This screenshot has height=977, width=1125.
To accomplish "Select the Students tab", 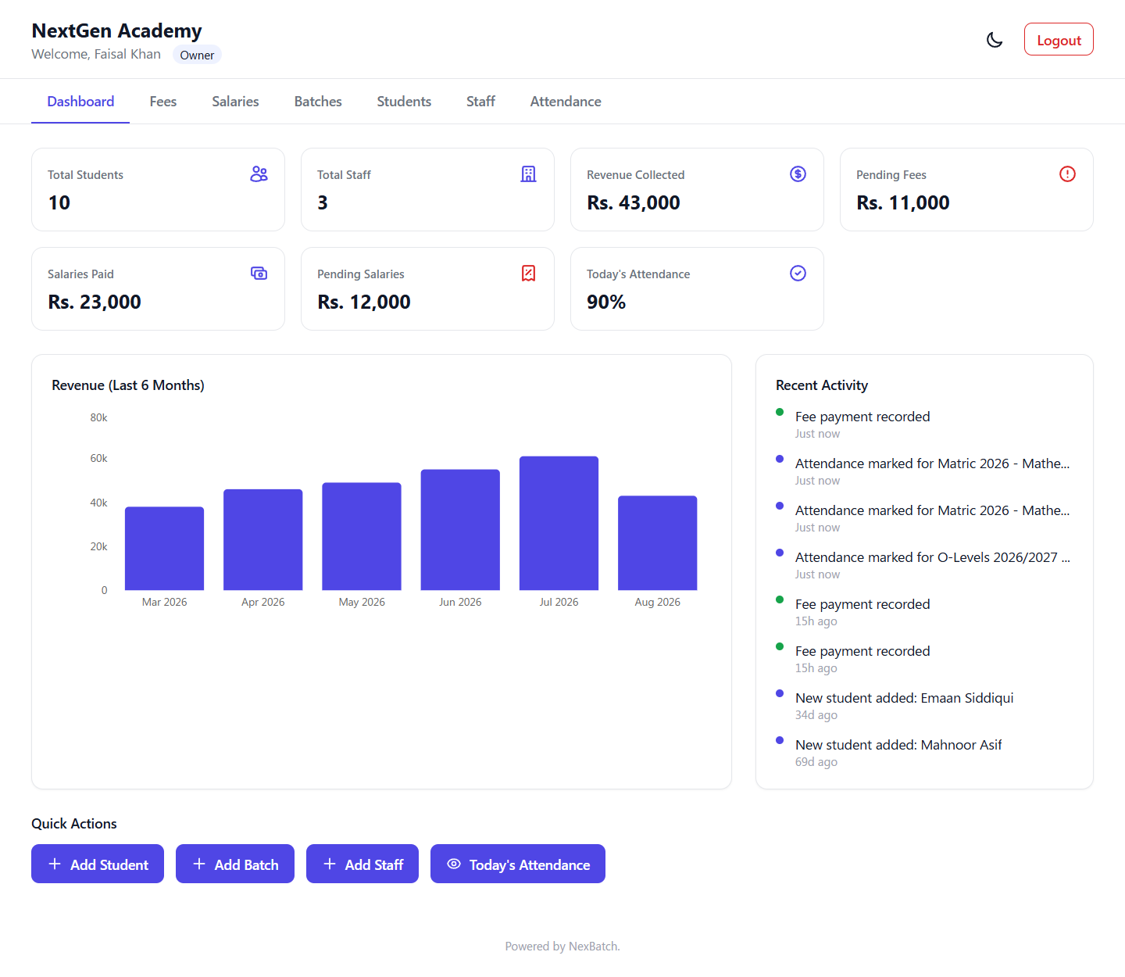I will tap(404, 102).
